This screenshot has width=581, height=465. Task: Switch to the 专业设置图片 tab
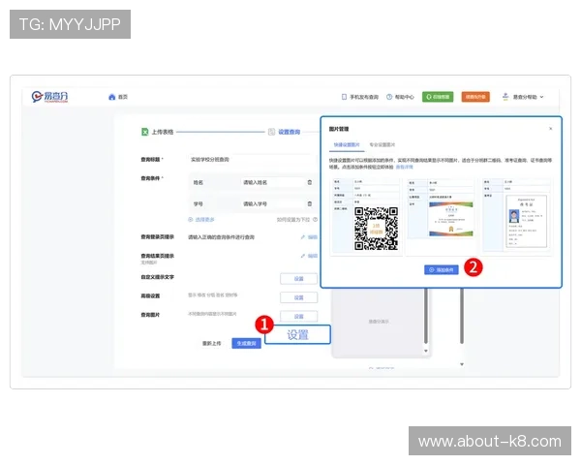(382, 144)
